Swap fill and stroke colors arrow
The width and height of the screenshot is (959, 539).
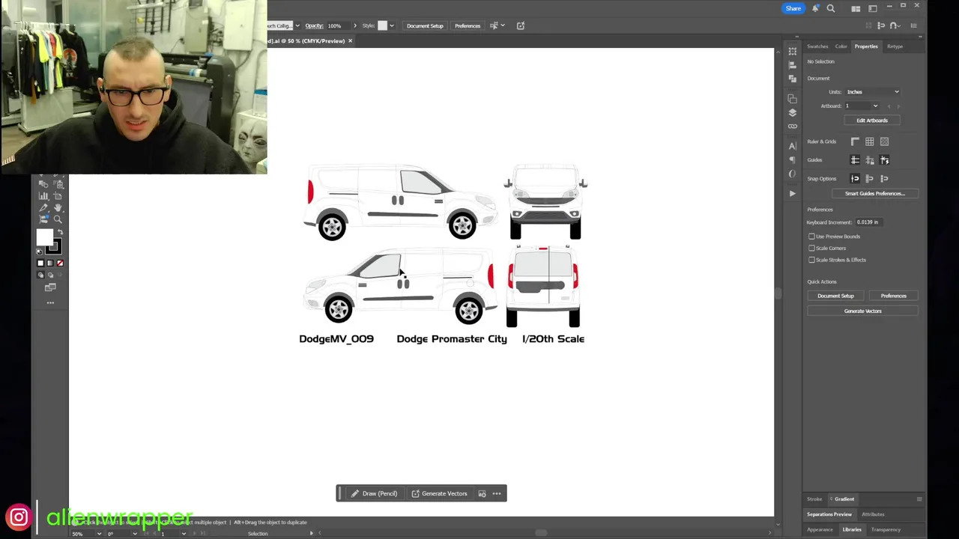pos(60,234)
